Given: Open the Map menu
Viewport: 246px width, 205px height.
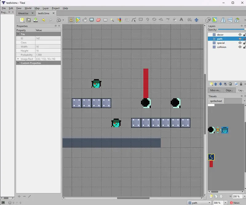Looking at the screenshot, I should pyautogui.click(x=37, y=8).
